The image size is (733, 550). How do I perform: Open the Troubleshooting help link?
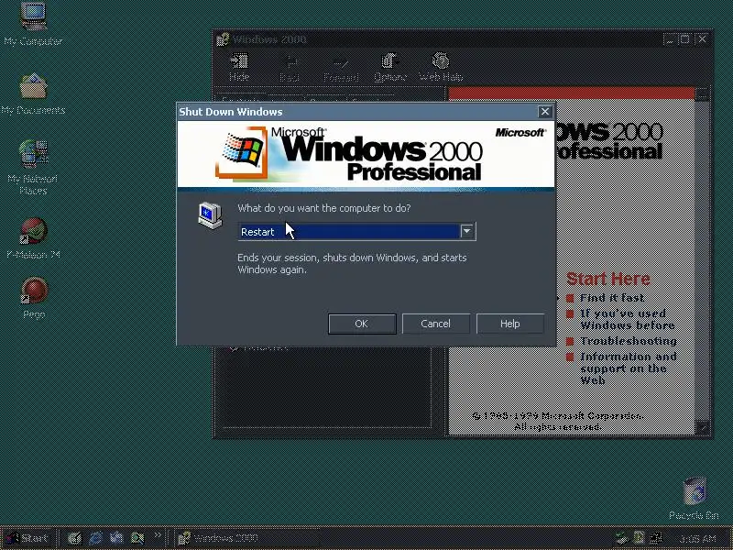(x=629, y=341)
